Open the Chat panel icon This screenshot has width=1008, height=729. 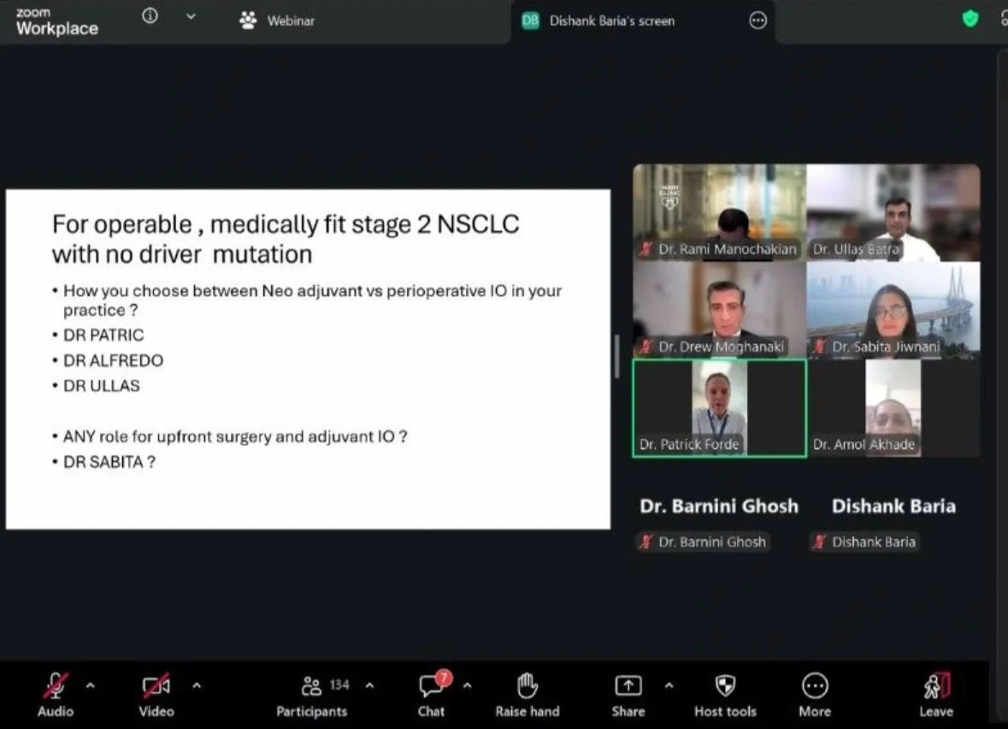click(431, 687)
